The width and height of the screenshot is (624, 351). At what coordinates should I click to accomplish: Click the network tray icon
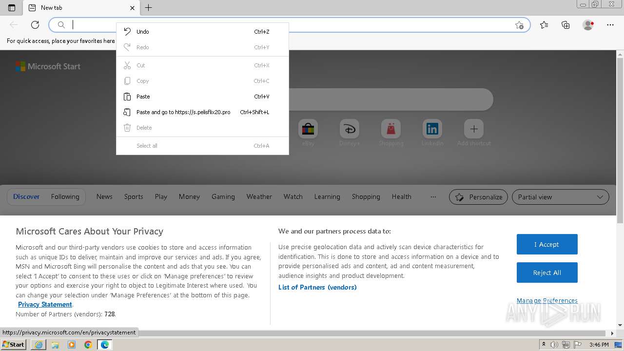pos(566,345)
